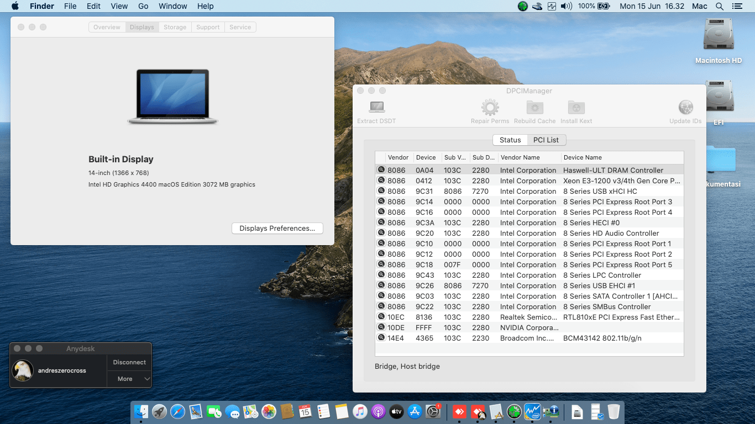Open the Overview tab in About This Mac

tap(107, 27)
